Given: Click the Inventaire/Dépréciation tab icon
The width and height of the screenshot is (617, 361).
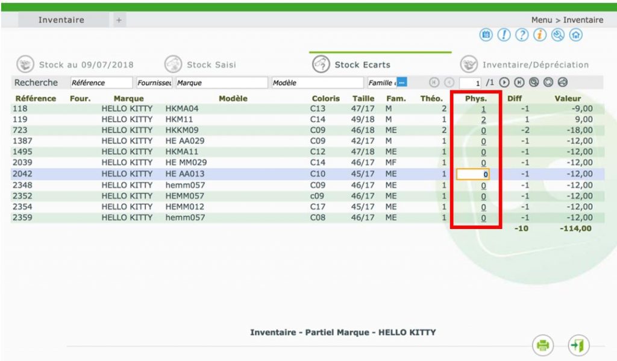Looking at the screenshot, I should pos(469,64).
